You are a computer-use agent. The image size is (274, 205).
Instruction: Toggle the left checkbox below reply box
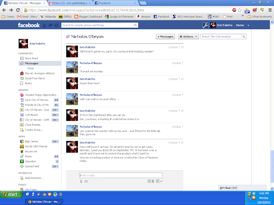click(149, 181)
